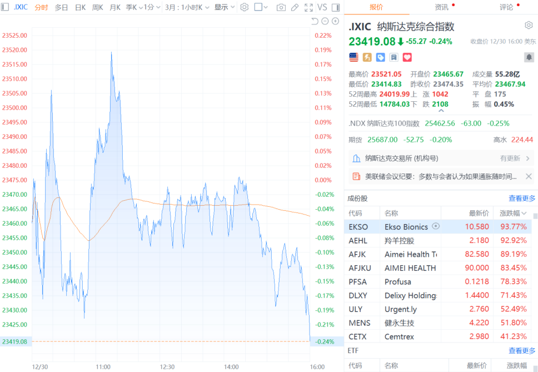Expand the 季K period dropdown
This screenshot has height=372, width=538.
click(133, 7)
